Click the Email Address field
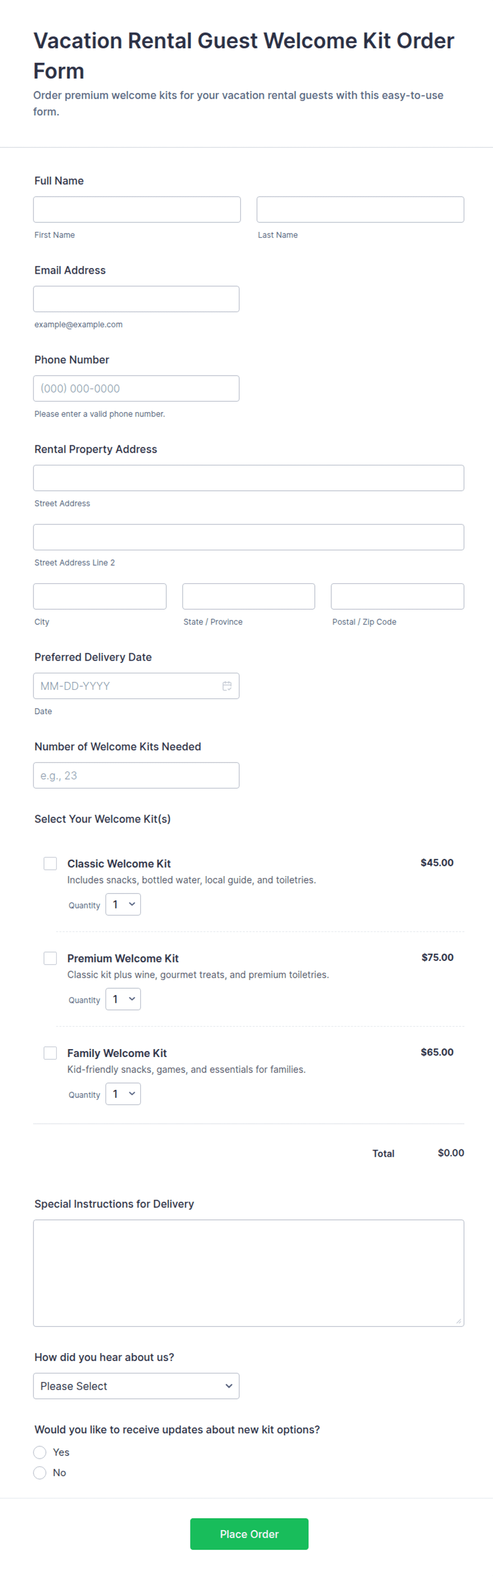Viewport: 493px width, 1576px height. tap(136, 299)
